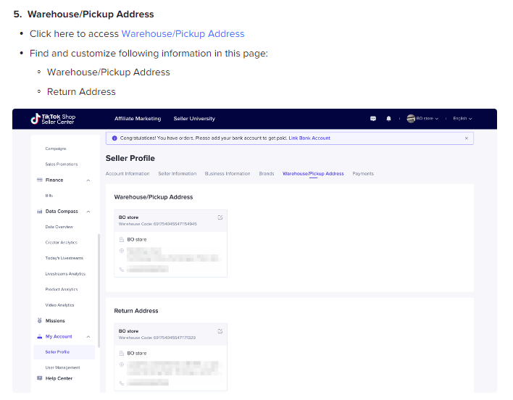Open the Warehouse/Pickup Address hyperlink in instructions
Image resolution: width=513 pixels, height=400 pixels.
[183, 34]
